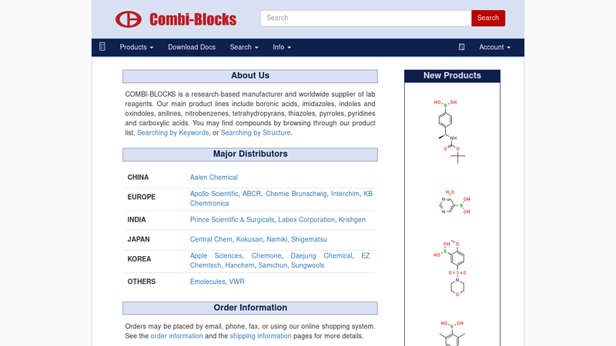Viewport: 616px width, 346px height.
Task: Expand the Info dropdown menu
Action: pos(282,47)
